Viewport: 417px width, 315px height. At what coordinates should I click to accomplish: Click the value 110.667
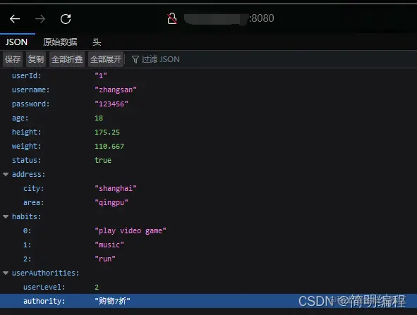coord(109,146)
